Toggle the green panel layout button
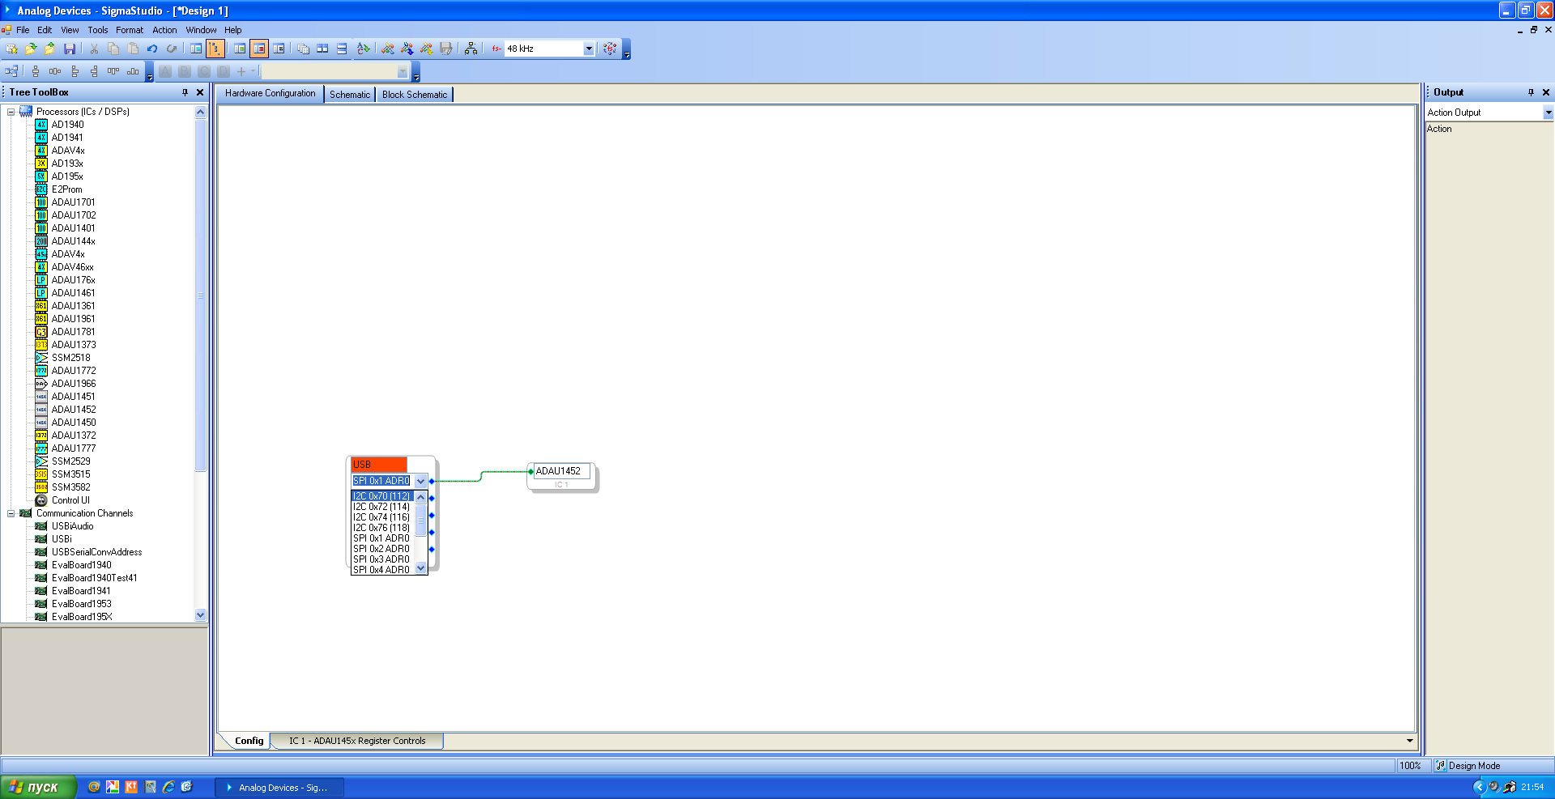This screenshot has height=799, width=1555. click(x=240, y=49)
